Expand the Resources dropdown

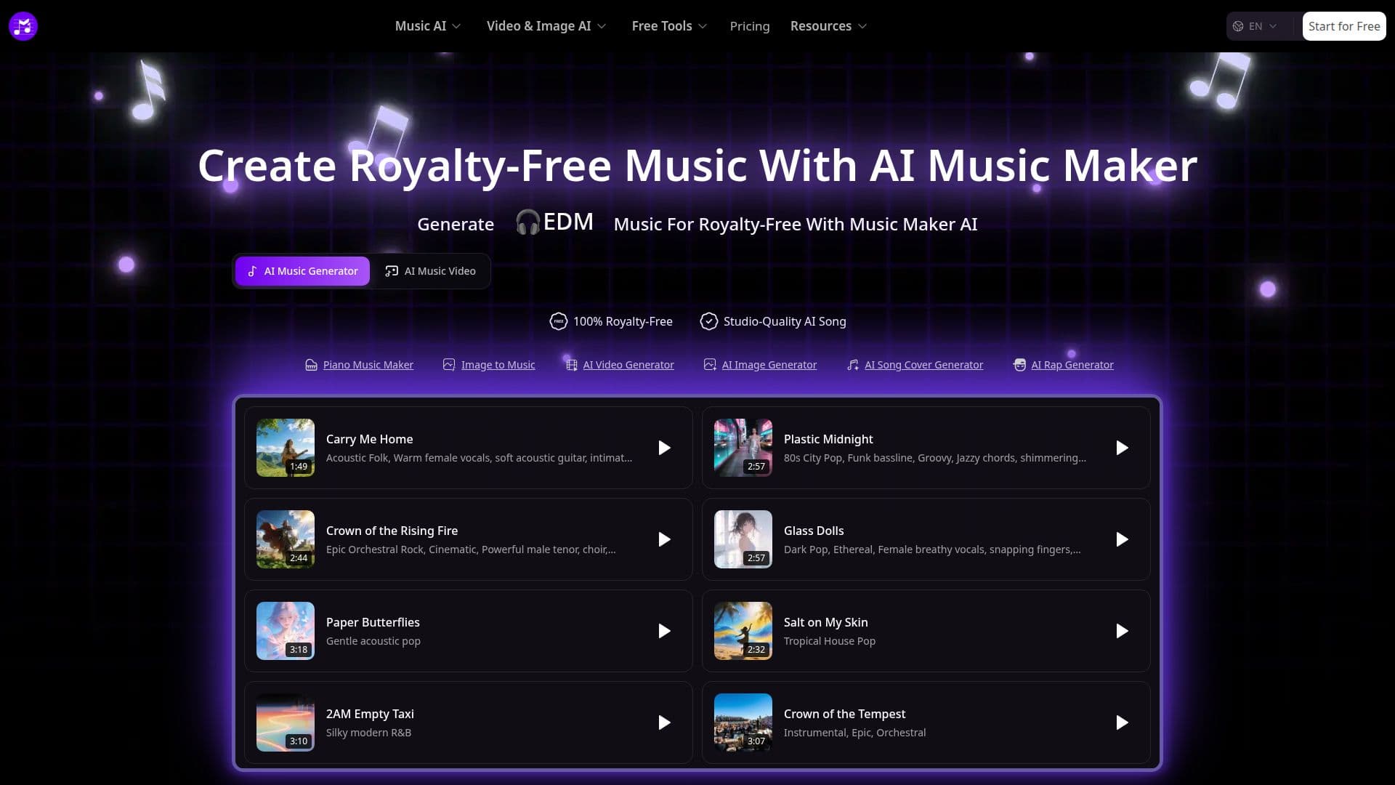828,26
